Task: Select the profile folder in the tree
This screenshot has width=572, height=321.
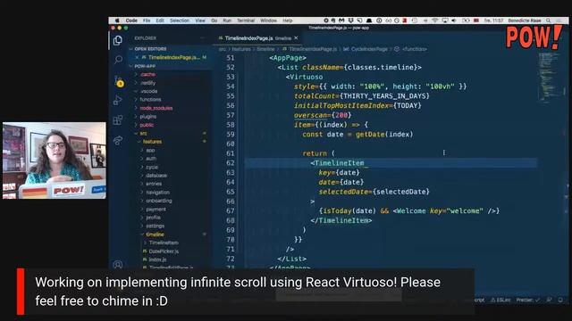Action: click(153, 218)
